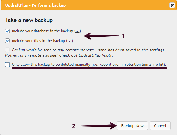The height and width of the screenshot is (135, 177).
Task: Click the Include your database label text
Action: 43,31
